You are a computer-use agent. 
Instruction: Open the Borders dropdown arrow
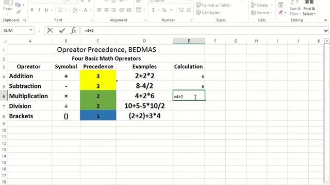tap(65, 10)
